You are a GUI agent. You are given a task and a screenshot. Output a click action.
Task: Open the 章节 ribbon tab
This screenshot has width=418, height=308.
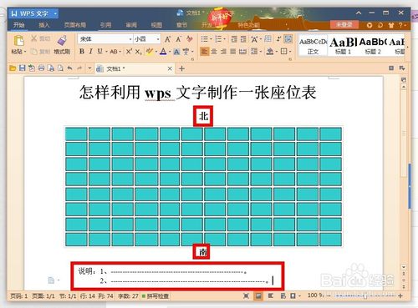[x=181, y=25]
